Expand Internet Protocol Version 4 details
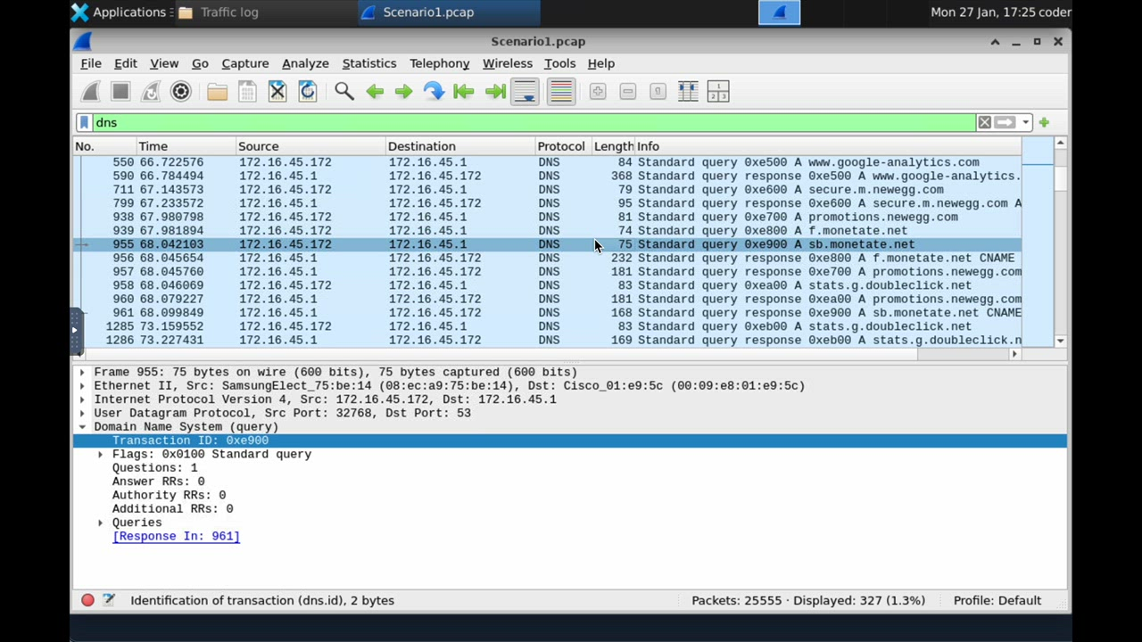 [82, 399]
